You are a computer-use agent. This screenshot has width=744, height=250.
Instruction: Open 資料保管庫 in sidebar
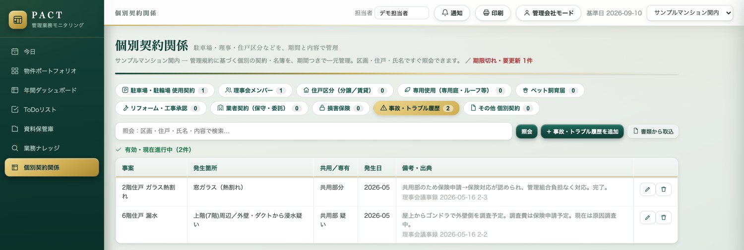coord(52,129)
